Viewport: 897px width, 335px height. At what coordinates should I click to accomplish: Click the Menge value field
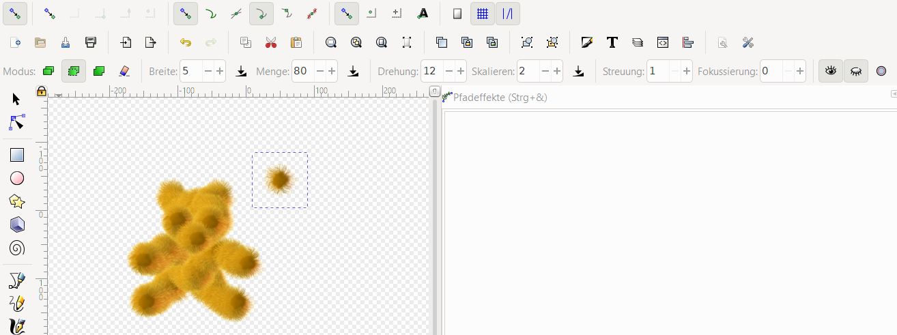click(302, 71)
